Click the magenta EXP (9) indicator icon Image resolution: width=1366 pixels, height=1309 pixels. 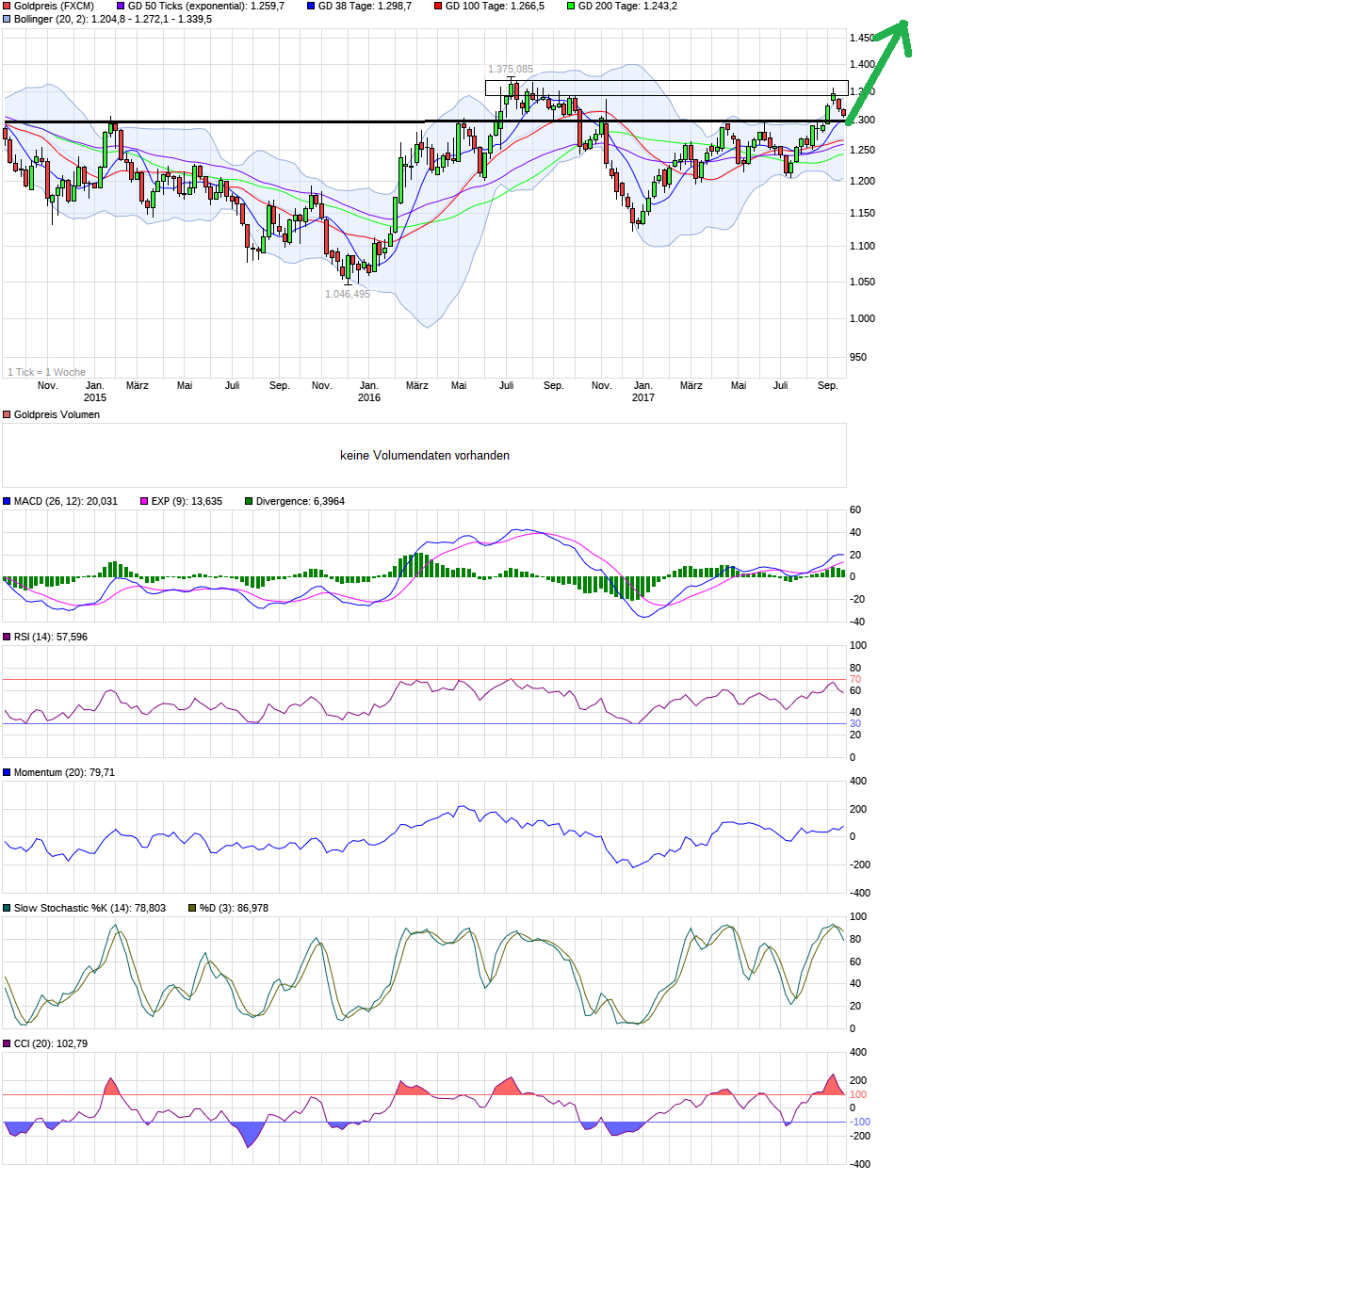pyautogui.click(x=142, y=501)
